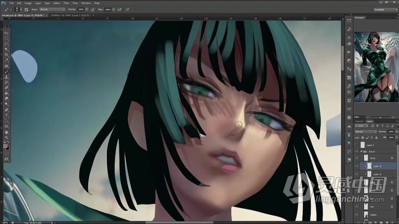Viewport: 399px width, 224px height.
Task: Select the Quick Selection tool
Action: [x=6, y=49]
